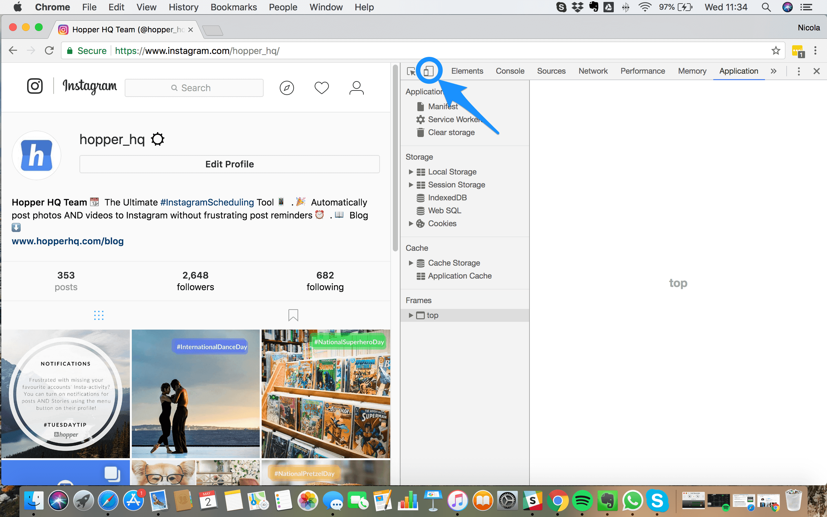Select the Application tab in DevTools
Image resolution: width=827 pixels, height=517 pixels.
click(x=738, y=71)
